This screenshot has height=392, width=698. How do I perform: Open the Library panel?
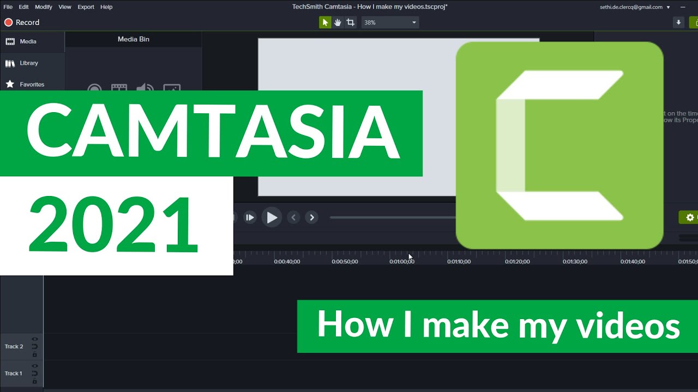(x=28, y=63)
